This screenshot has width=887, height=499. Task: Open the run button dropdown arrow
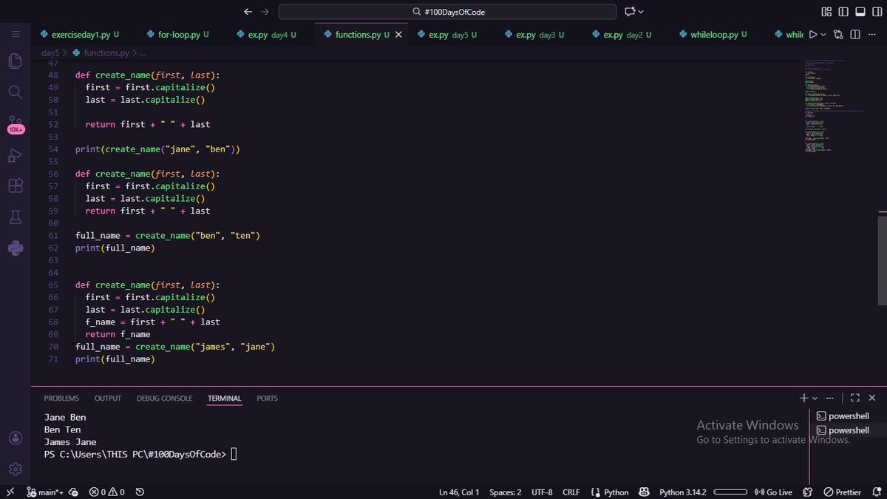click(x=823, y=35)
